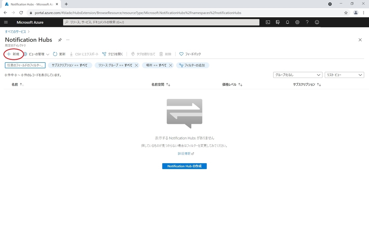Sort by the 価格レベル column header
Screen dimensions: 369x235
[x=232, y=85]
